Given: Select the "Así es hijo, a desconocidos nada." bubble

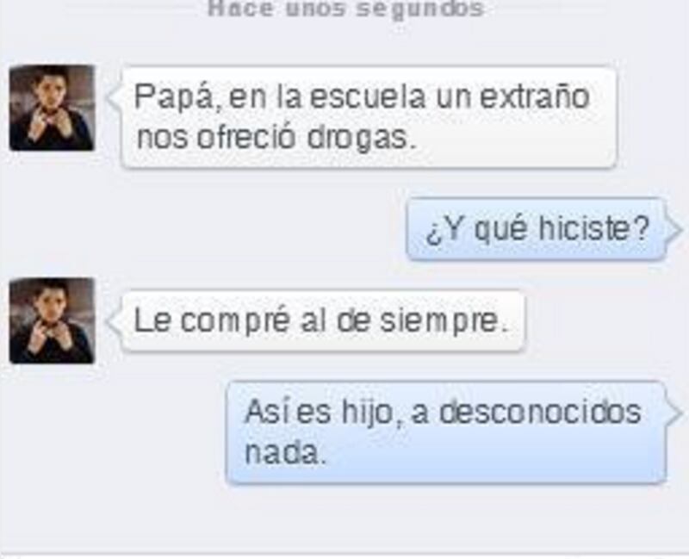Looking at the screenshot, I should 446,433.
